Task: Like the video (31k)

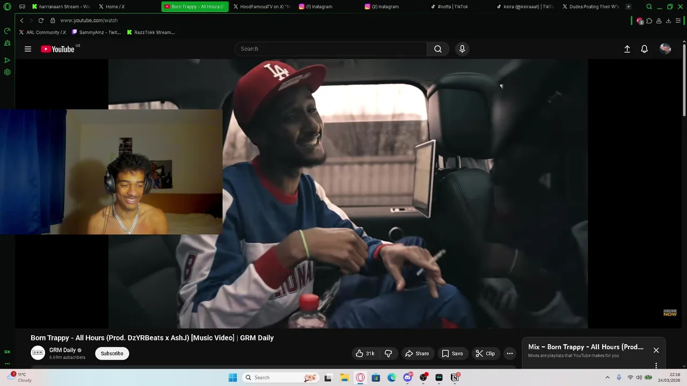Action: point(365,353)
